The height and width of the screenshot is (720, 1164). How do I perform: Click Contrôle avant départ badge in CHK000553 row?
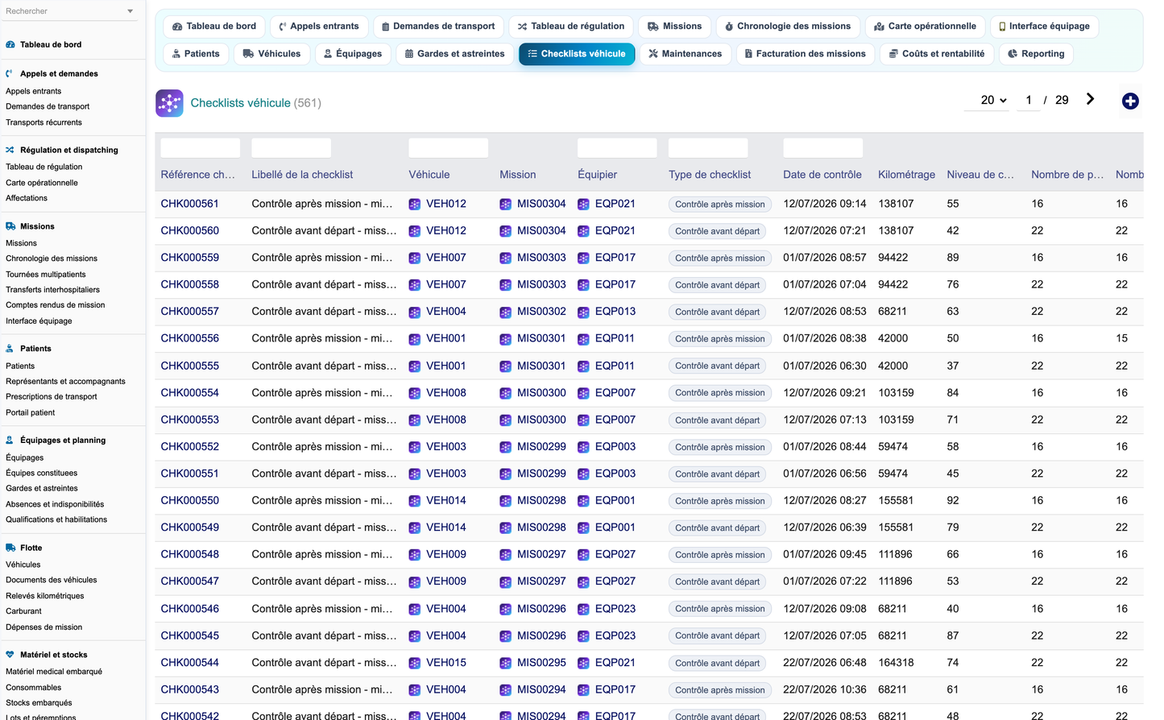click(x=717, y=420)
